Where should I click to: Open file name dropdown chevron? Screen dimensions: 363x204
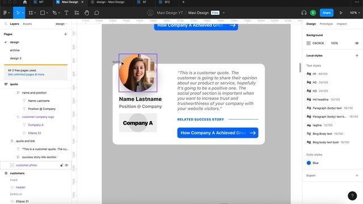point(223,13)
